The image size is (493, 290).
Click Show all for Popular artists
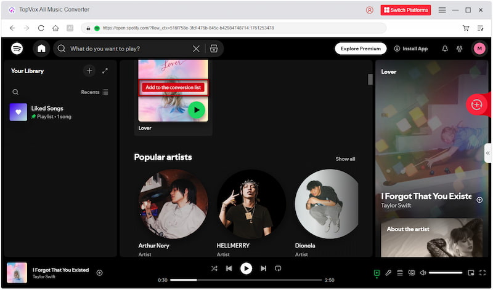point(345,159)
